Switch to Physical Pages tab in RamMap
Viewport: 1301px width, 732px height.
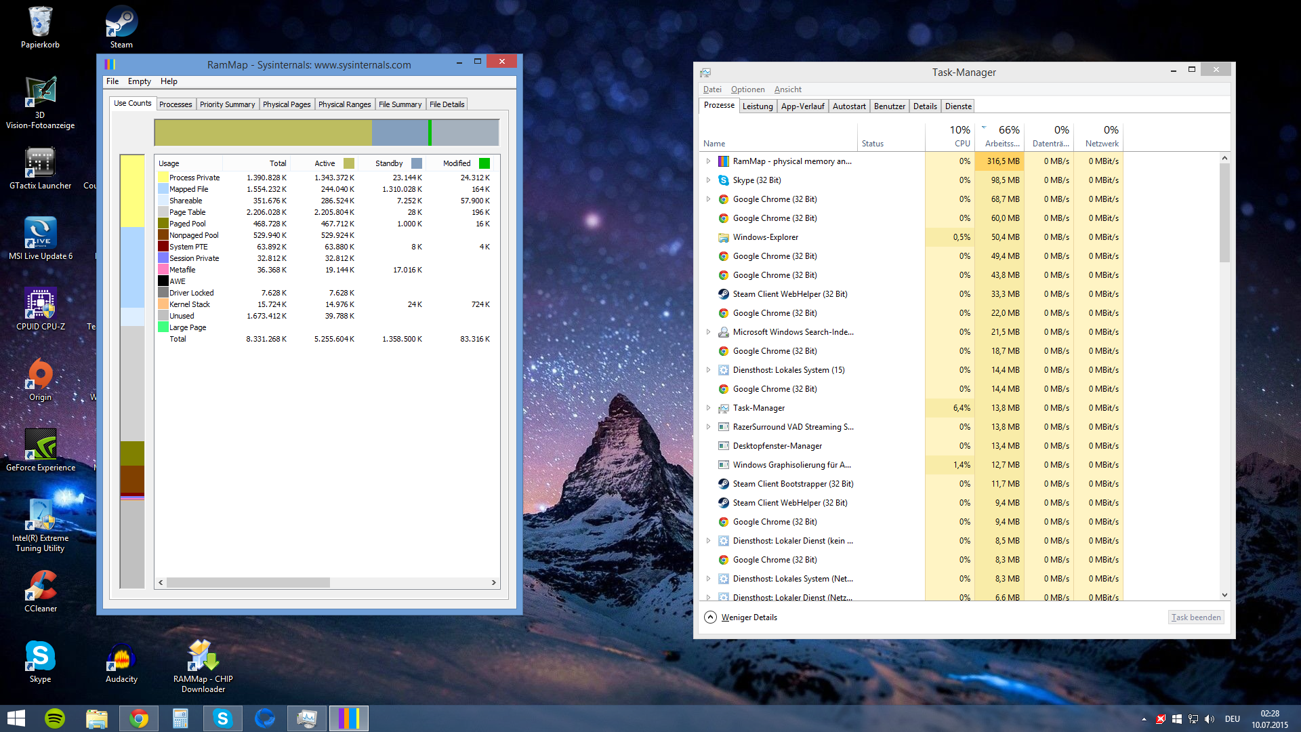coord(287,104)
